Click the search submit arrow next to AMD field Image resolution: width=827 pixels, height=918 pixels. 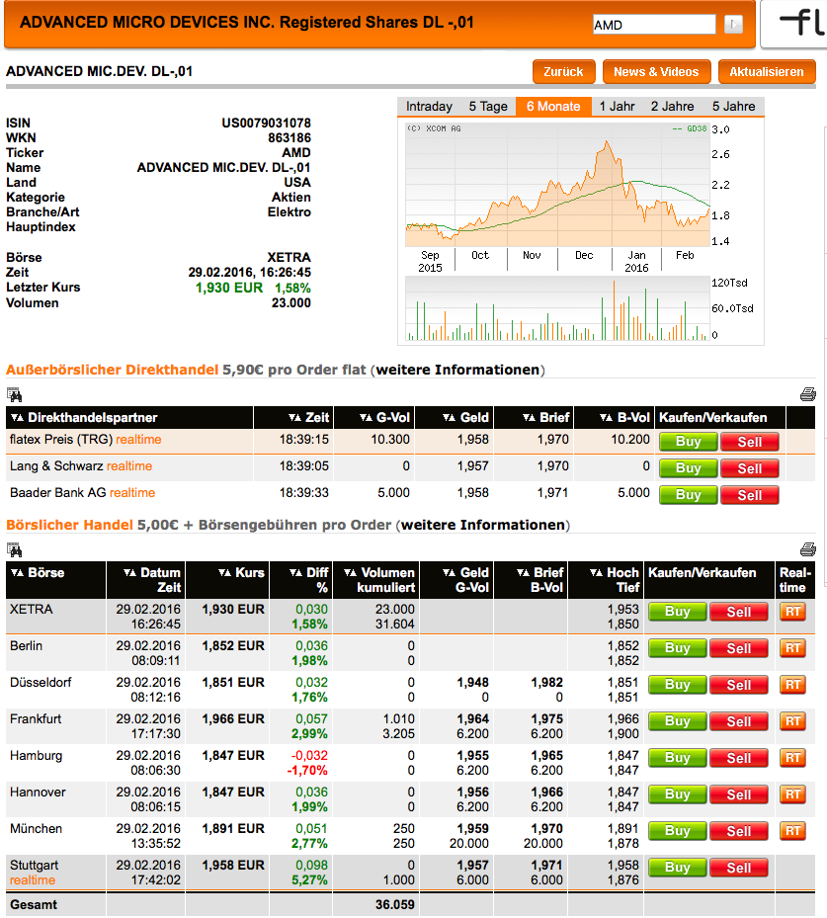pyautogui.click(x=733, y=25)
